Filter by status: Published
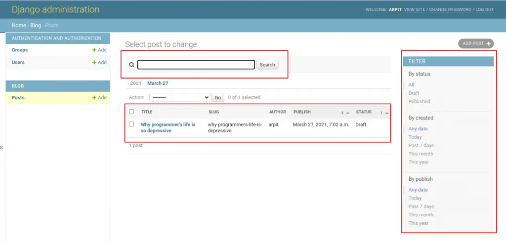This screenshot has height=243, width=506. pyautogui.click(x=419, y=102)
